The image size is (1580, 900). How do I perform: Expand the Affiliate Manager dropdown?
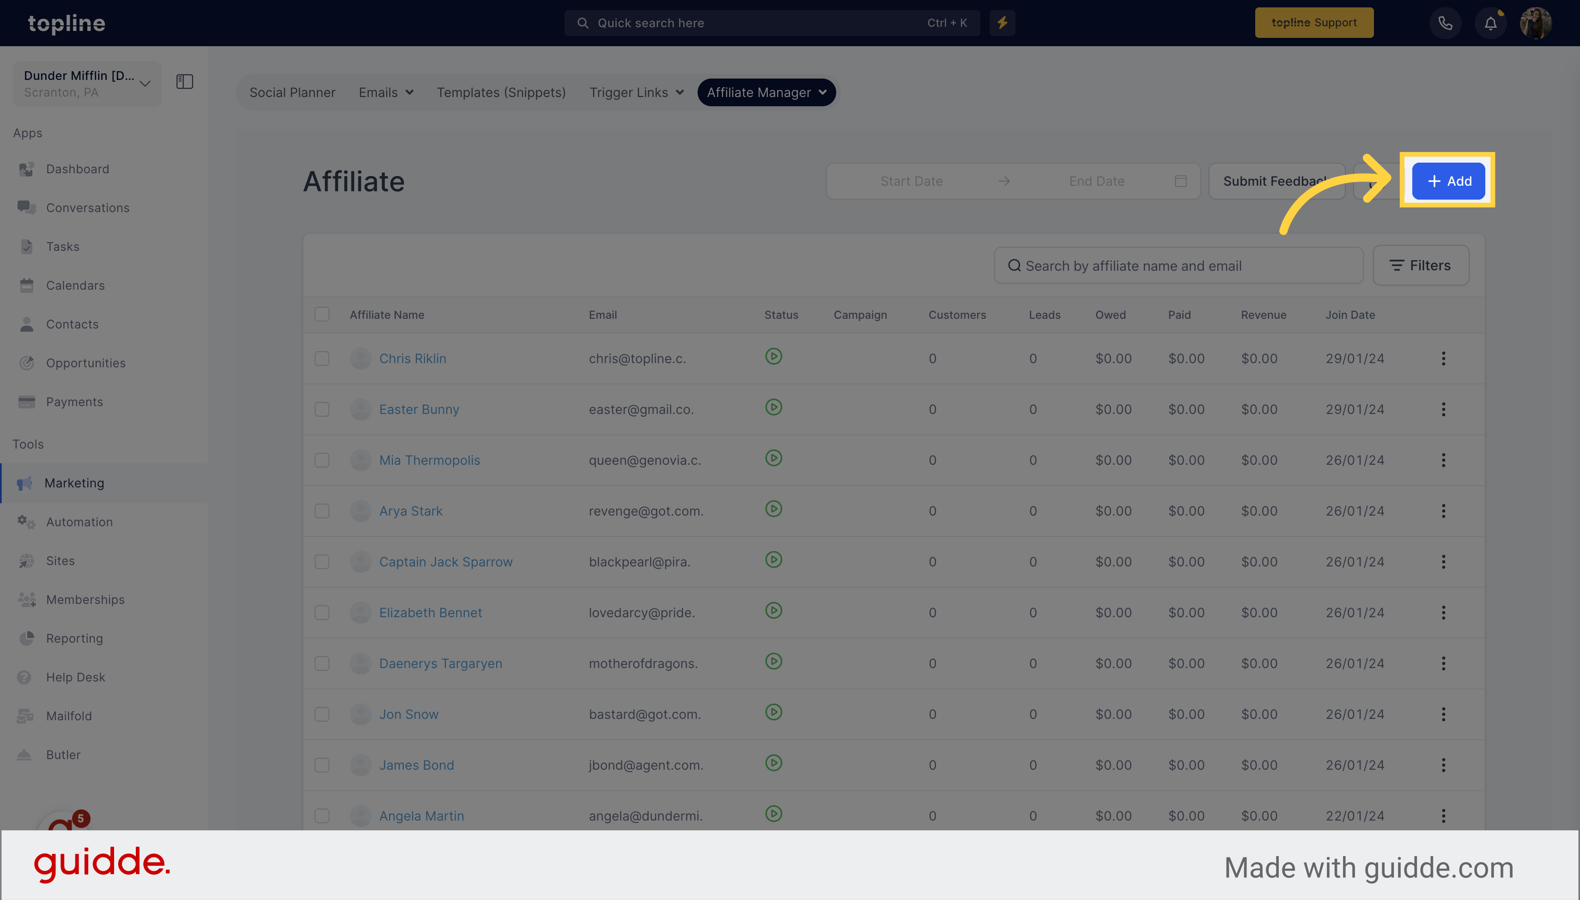(766, 93)
